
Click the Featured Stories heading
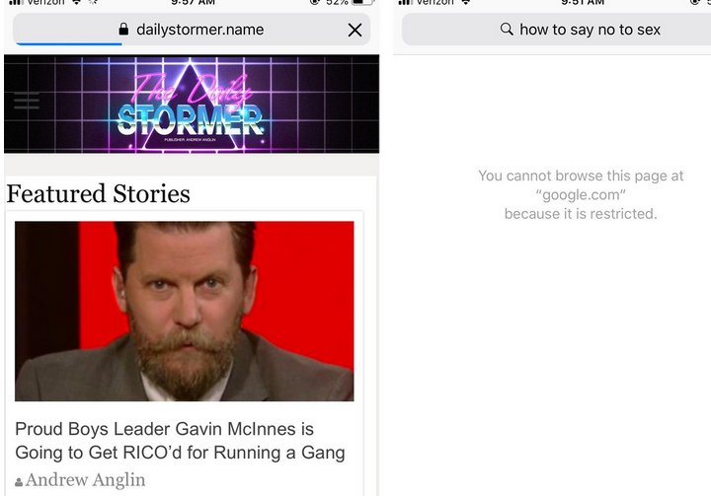click(x=98, y=194)
